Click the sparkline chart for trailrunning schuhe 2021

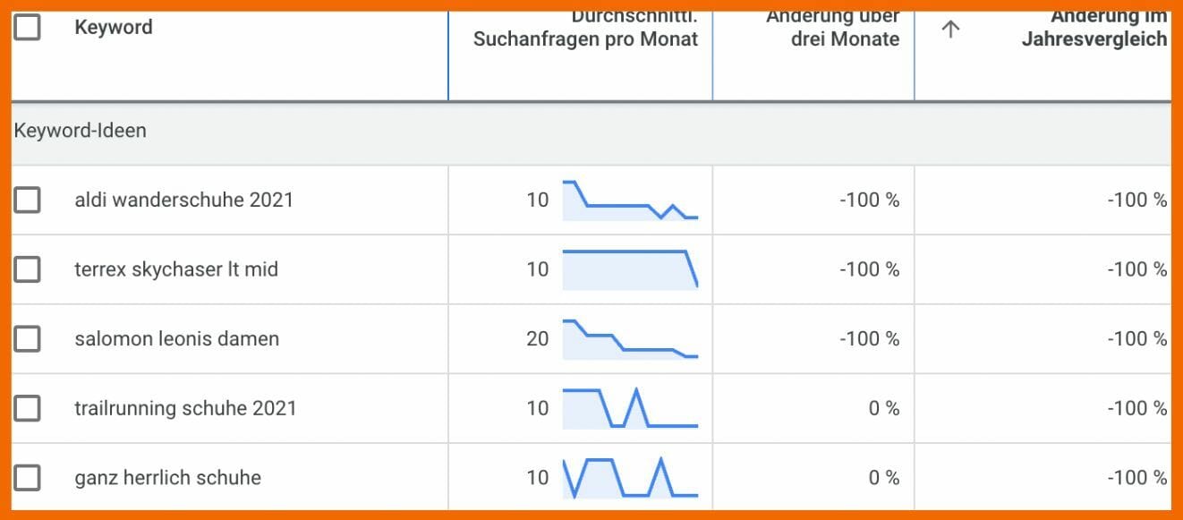coord(630,408)
